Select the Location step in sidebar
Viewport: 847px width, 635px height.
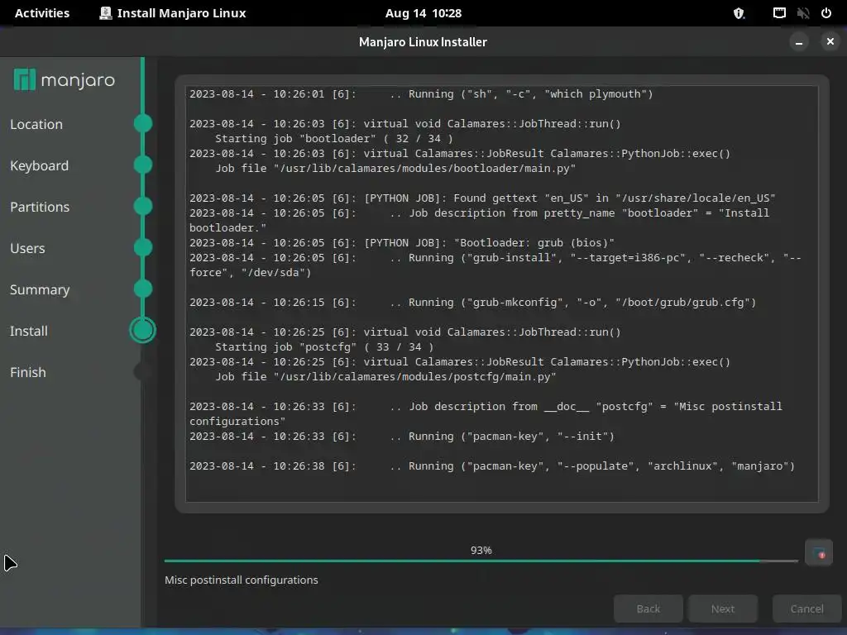[36, 124]
